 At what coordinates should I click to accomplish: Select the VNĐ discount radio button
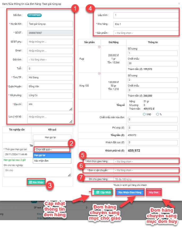144,114
